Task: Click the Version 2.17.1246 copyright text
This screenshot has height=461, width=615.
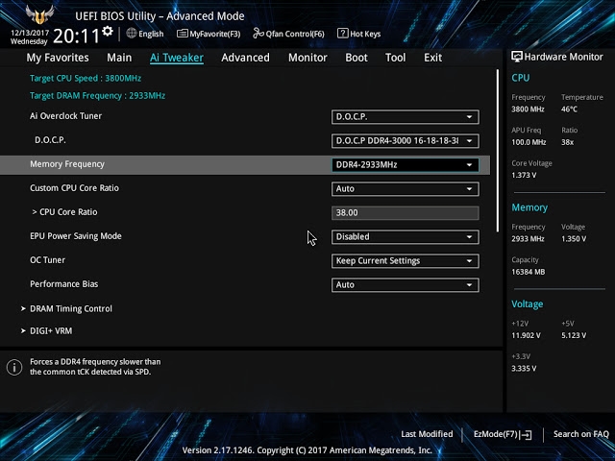Action: (307, 450)
